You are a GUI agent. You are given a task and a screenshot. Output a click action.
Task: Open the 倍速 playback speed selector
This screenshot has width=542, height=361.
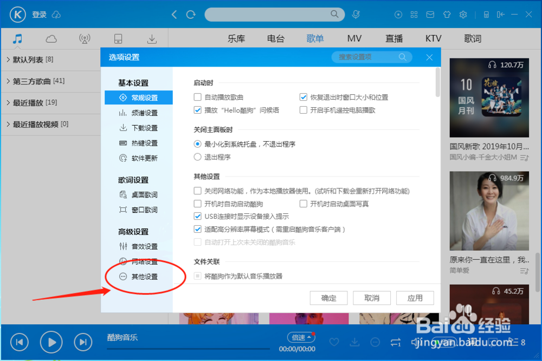(x=301, y=338)
